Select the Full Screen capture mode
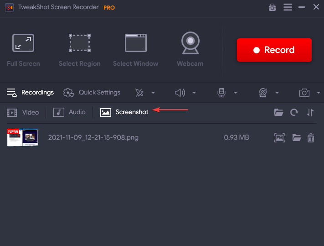Viewport: 324px width, 246px height. click(x=23, y=49)
